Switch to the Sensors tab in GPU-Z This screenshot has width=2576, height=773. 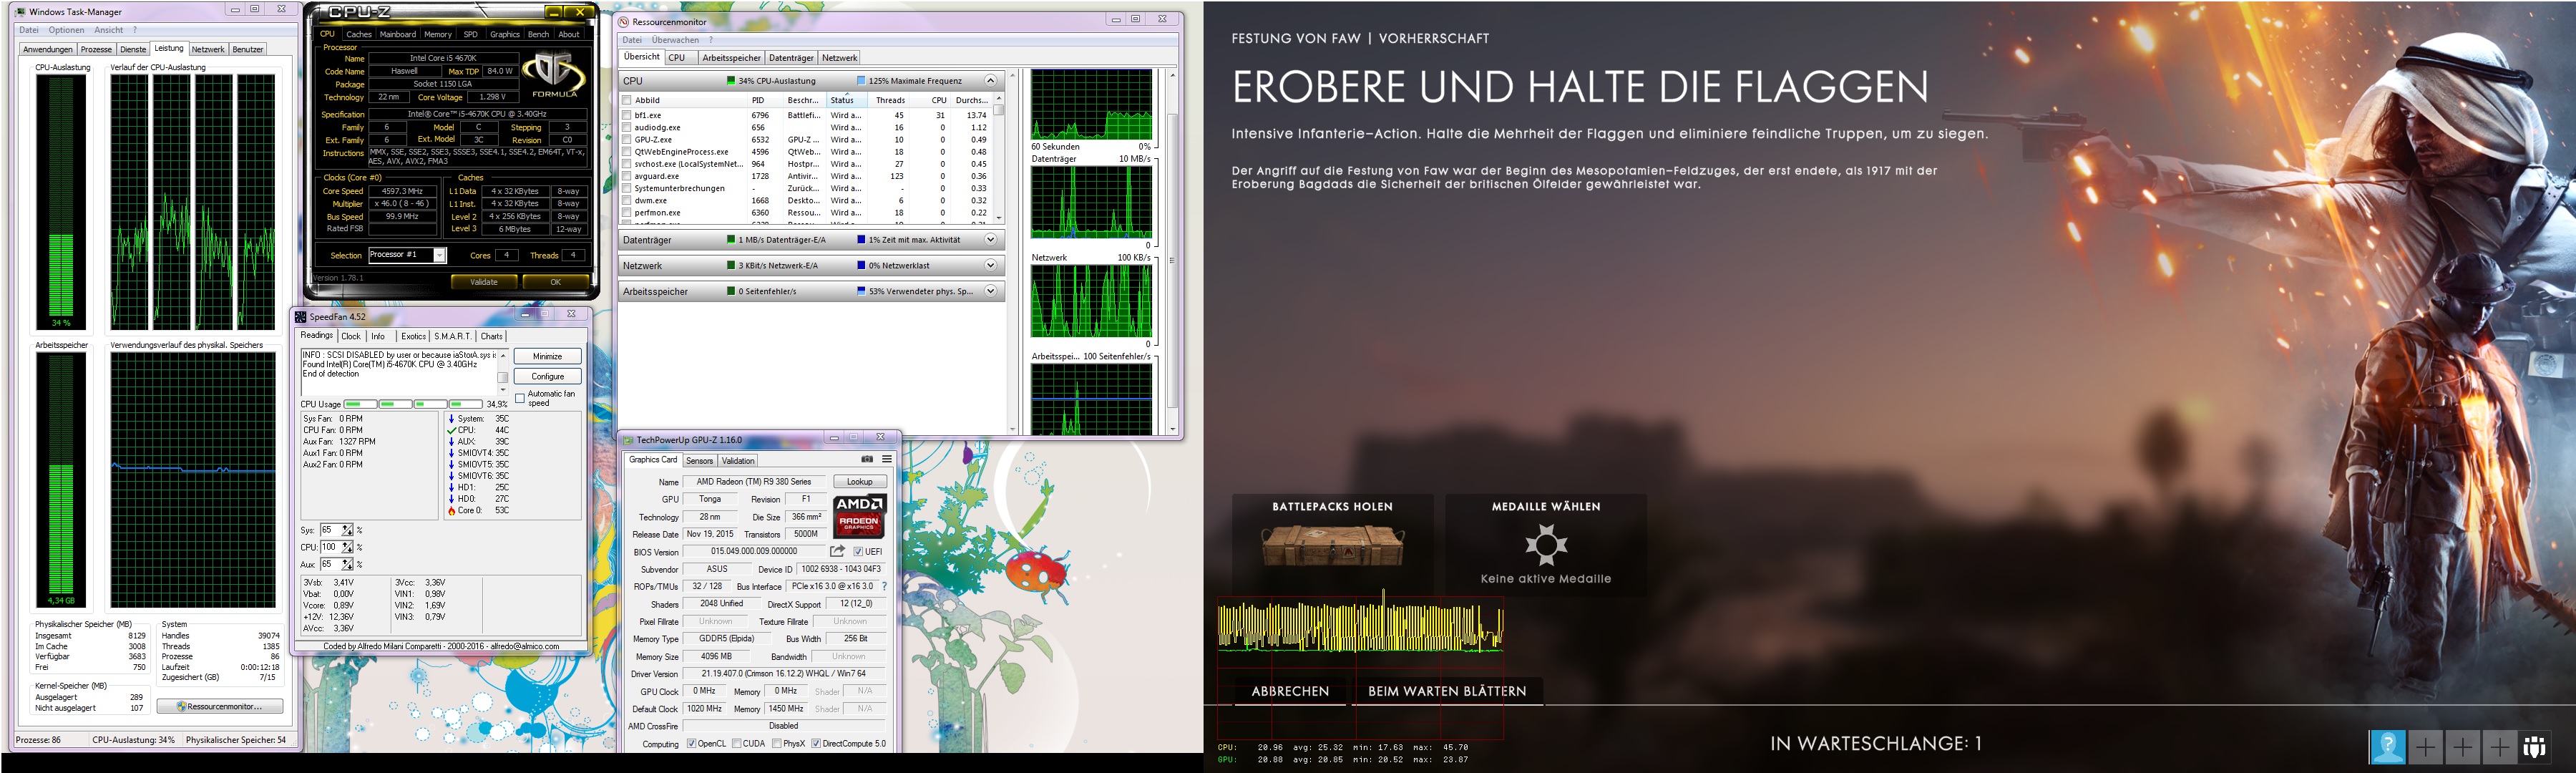(699, 461)
